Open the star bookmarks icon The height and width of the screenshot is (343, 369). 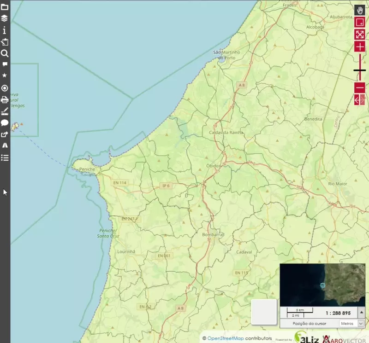5,75
